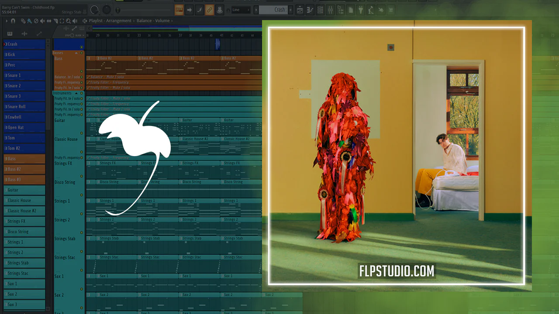Enable the step editing icon
This screenshot has height=314, width=559.
tap(199, 10)
